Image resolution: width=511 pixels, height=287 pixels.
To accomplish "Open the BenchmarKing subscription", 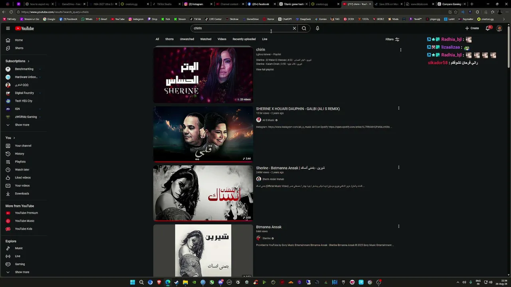I will [24, 69].
